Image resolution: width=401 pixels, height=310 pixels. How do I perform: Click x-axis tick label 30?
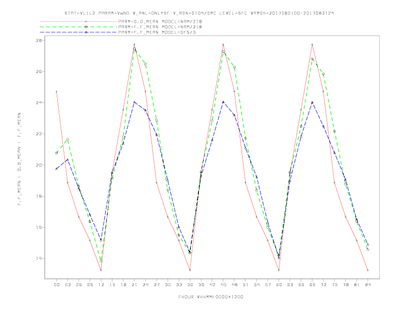pyautogui.click(x=168, y=285)
